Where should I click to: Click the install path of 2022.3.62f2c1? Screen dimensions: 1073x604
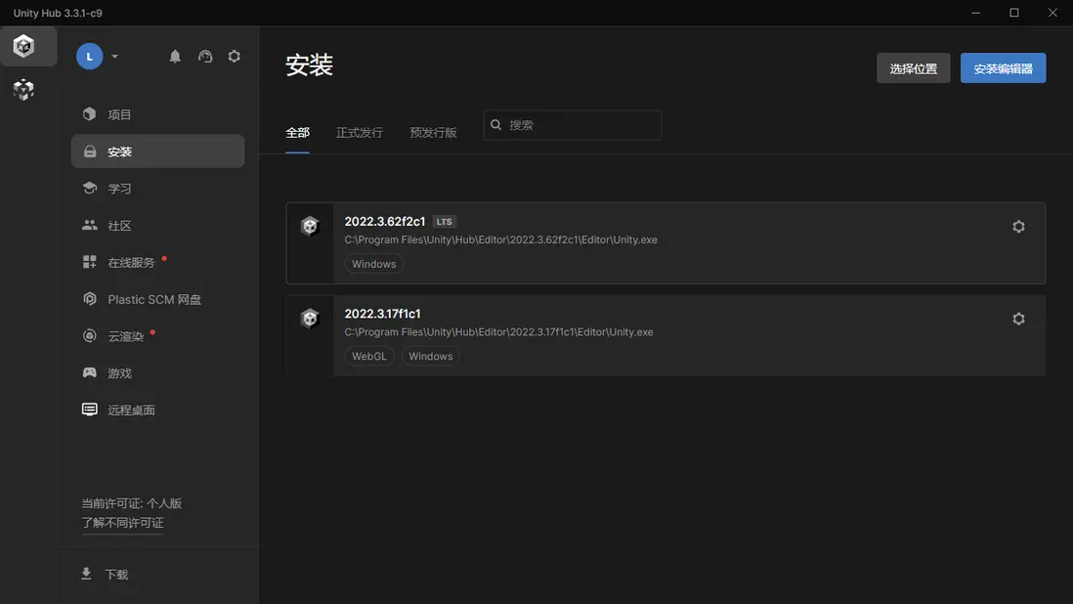tap(501, 239)
